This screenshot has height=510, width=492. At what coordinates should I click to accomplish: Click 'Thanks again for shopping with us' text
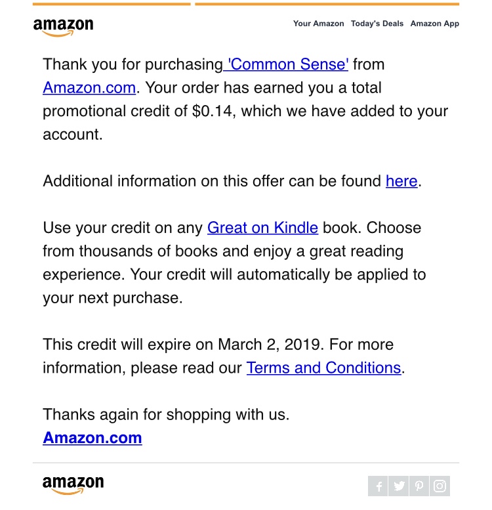(x=166, y=415)
